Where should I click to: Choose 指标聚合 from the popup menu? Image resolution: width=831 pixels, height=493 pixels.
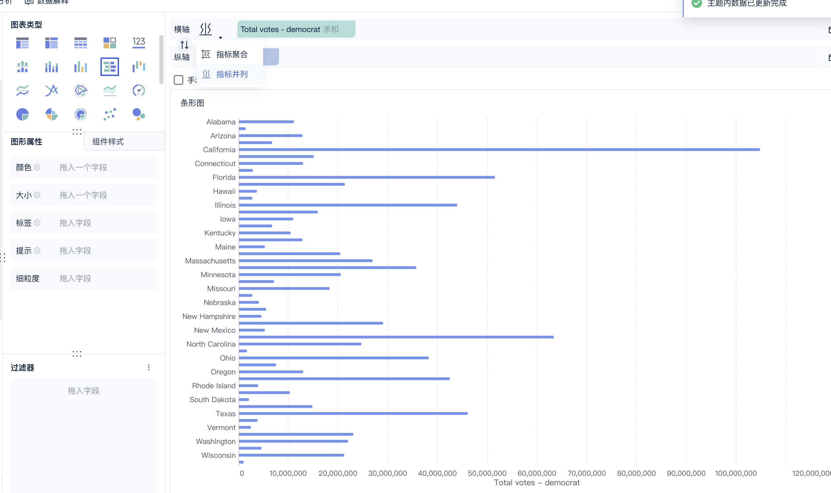tap(231, 55)
